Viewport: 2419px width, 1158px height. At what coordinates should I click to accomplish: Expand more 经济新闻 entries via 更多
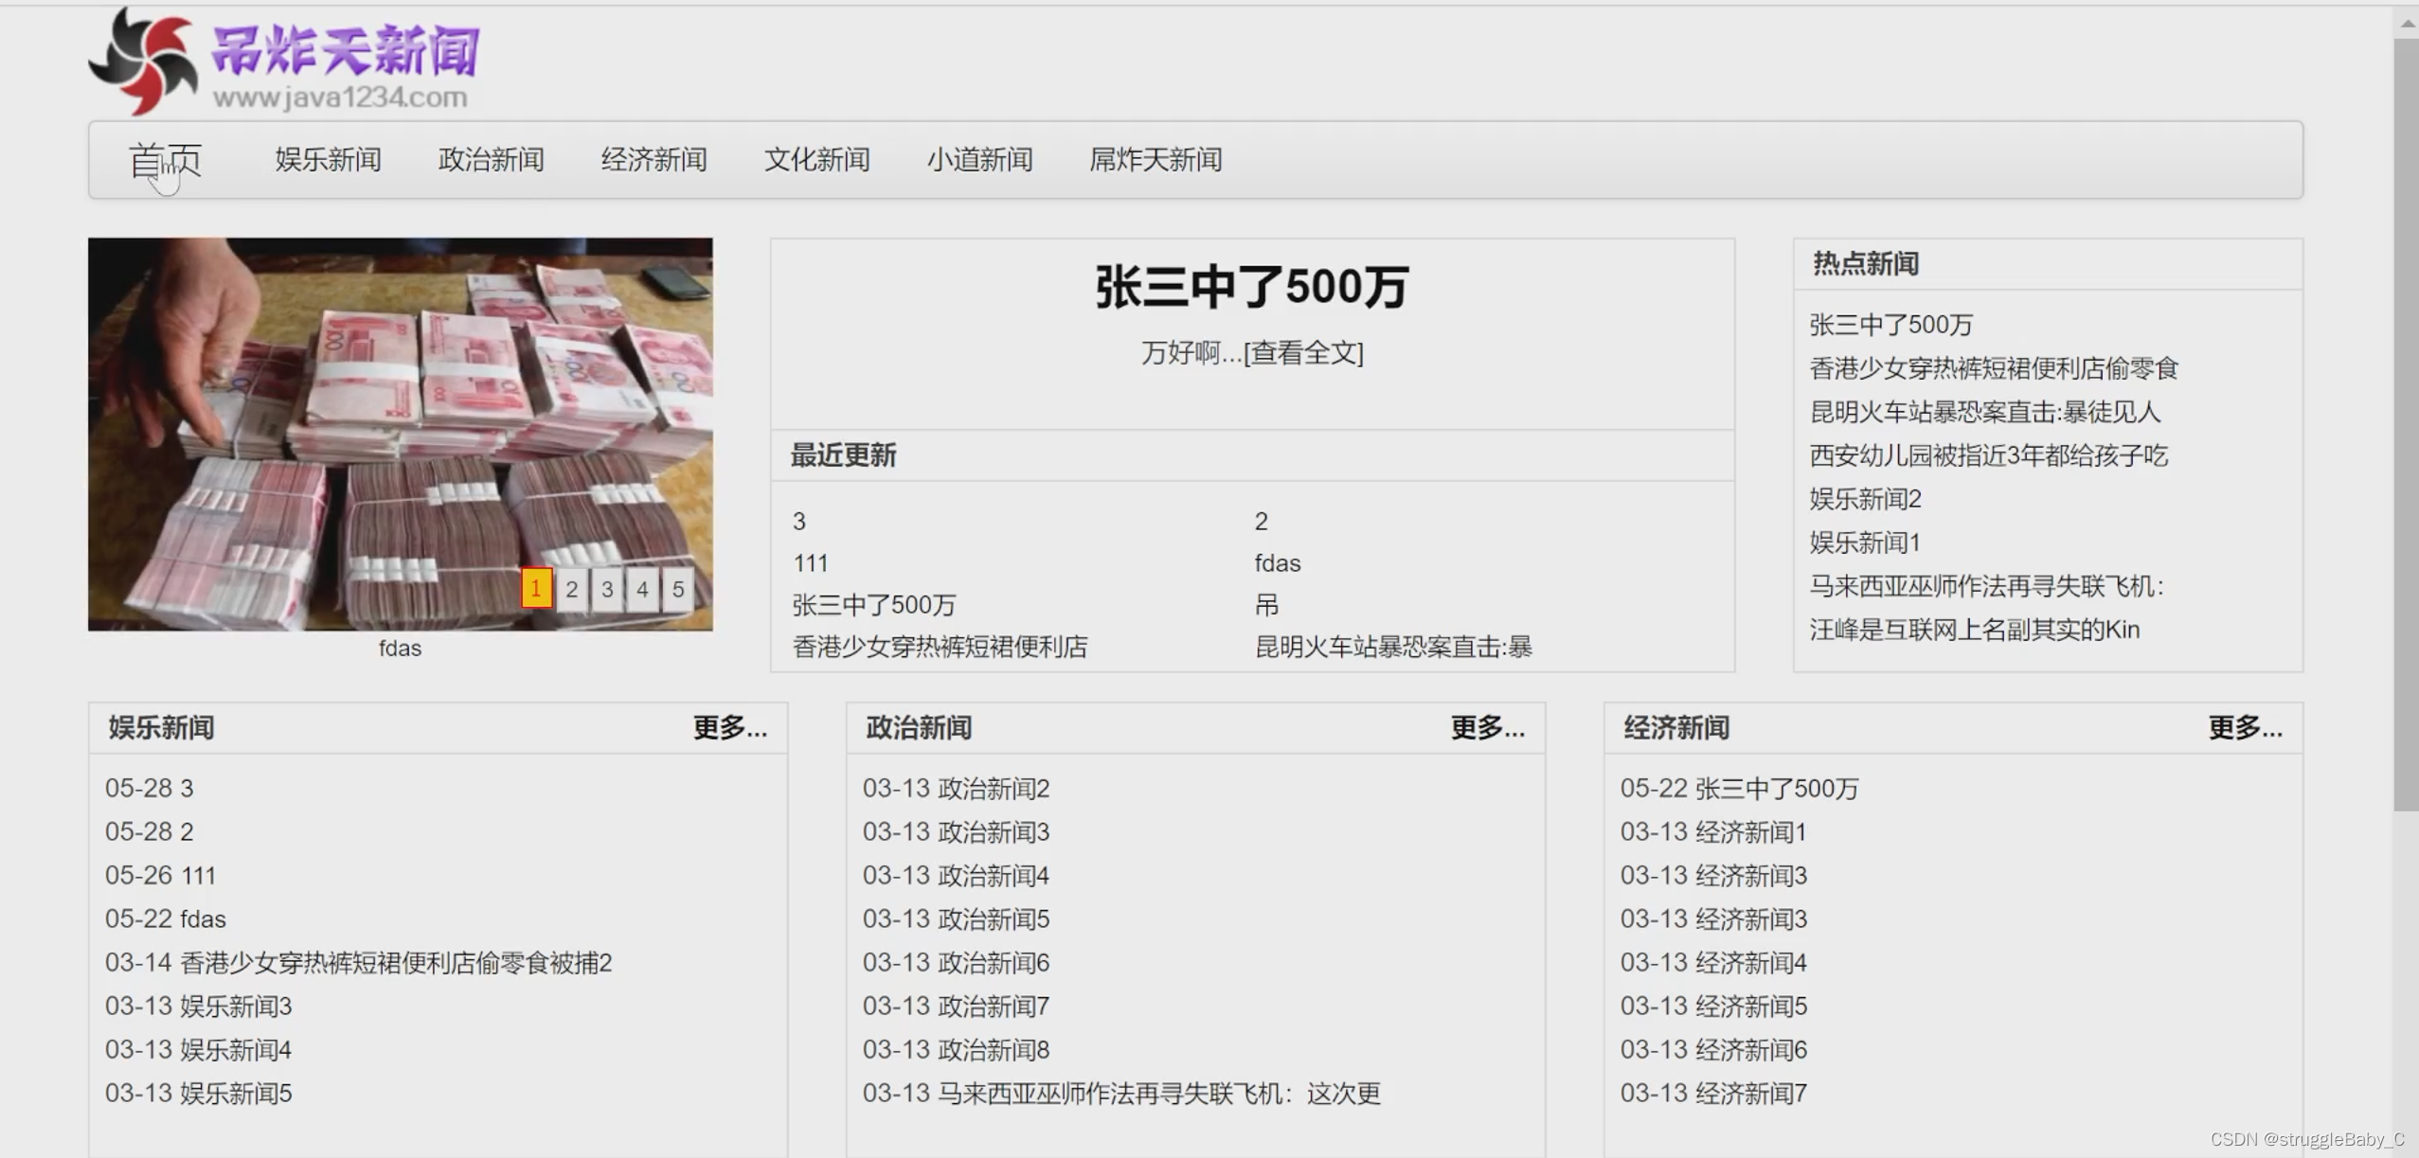pos(2245,727)
